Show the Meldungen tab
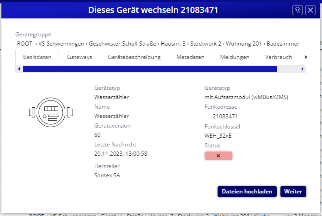This screenshot has height=216, width=322. tap(235, 57)
